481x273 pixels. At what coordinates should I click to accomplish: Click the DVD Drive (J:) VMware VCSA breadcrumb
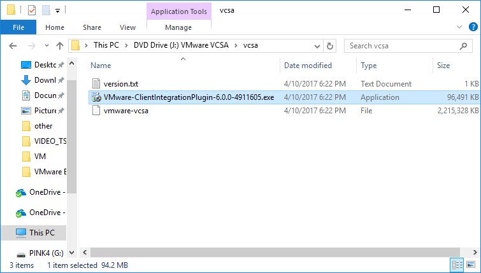coord(181,45)
